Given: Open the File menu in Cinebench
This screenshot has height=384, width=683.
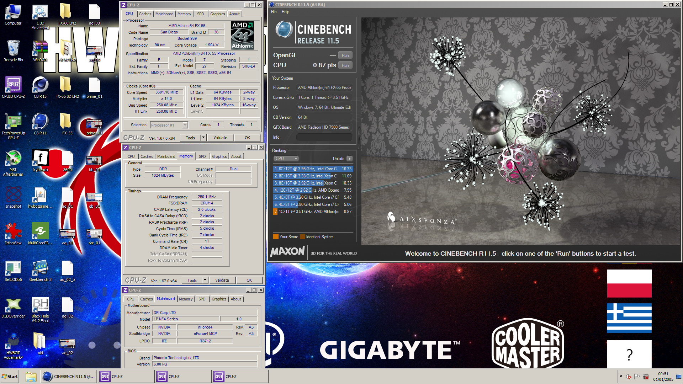Looking at the screenshot, I should pos(274,12).
